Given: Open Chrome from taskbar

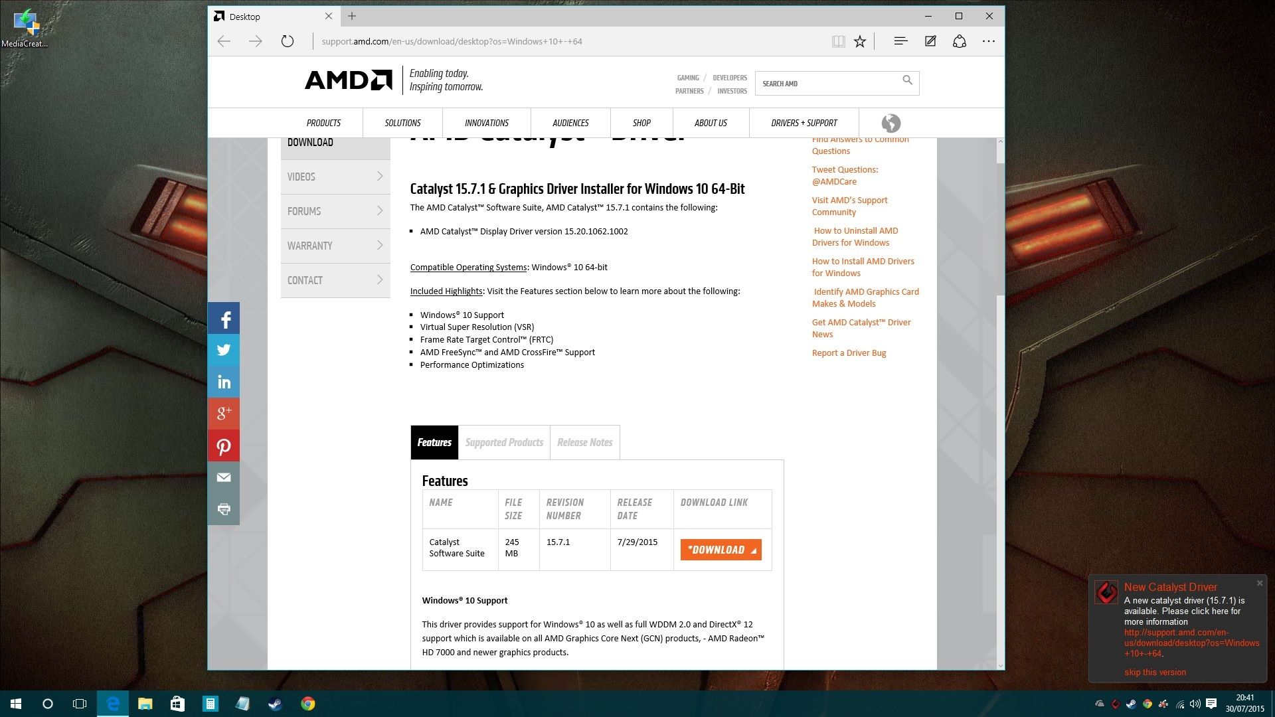Looking at the screenshot, I should point(307,704).
